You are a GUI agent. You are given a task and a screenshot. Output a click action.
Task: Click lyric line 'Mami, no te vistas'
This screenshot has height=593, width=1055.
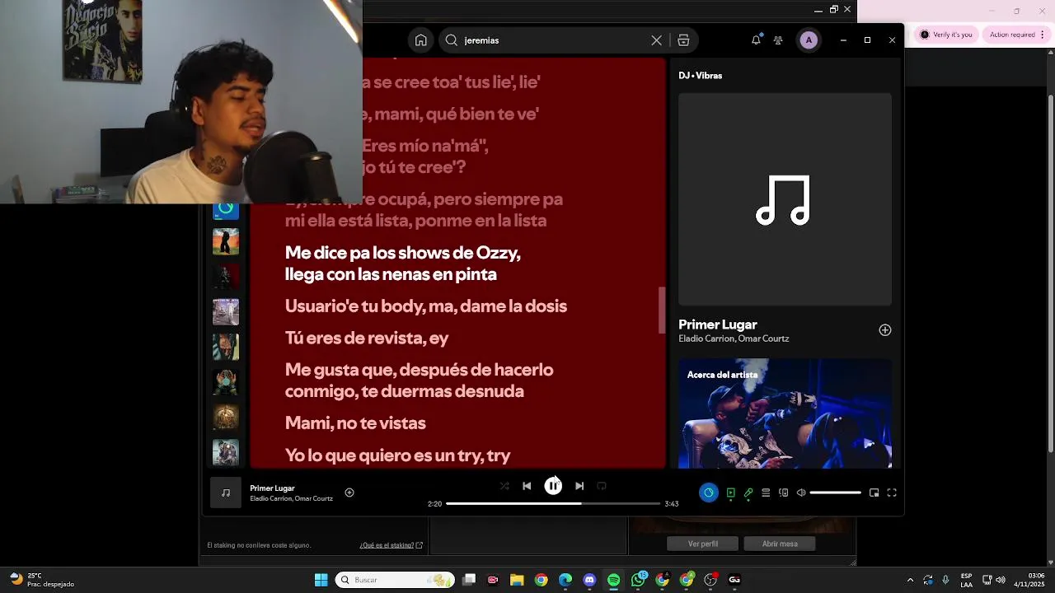(355, 423)
